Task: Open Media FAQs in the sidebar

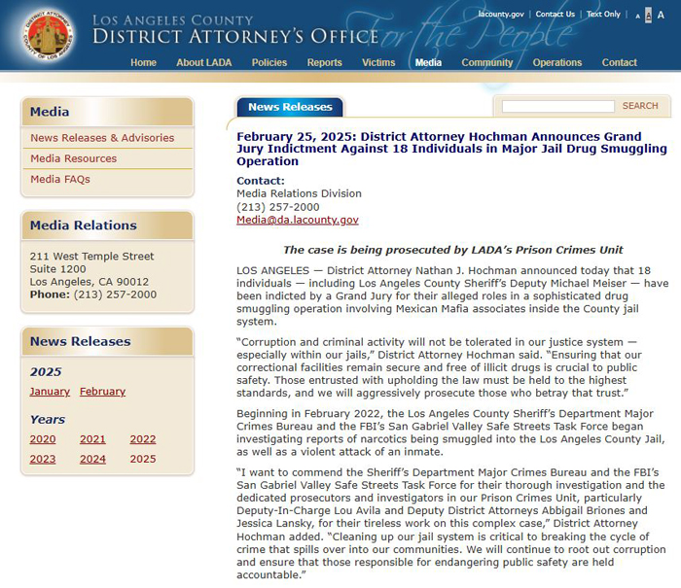Action: (60, 179)
